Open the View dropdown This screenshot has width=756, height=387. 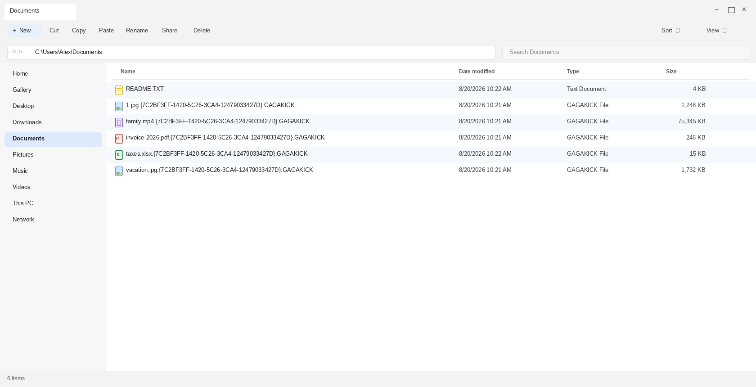click(716, 31)
